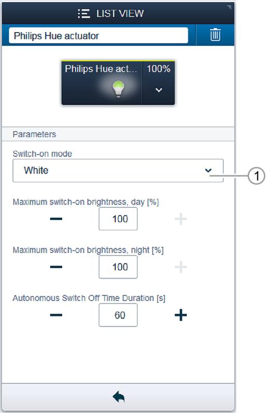
Task: Decrease Autonomous Switch Off Time with minus
Action: (56, 315)
